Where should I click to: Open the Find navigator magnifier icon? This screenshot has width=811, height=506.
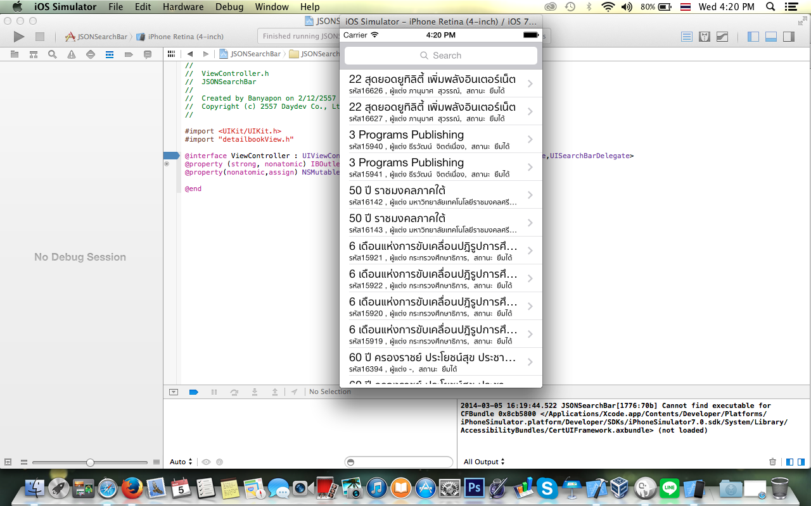point(53,54)
